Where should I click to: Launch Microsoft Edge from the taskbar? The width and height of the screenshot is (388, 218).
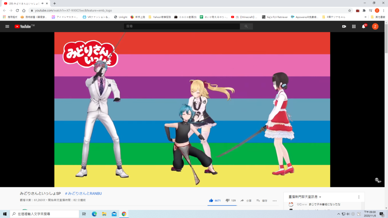(x=94, y=214)
